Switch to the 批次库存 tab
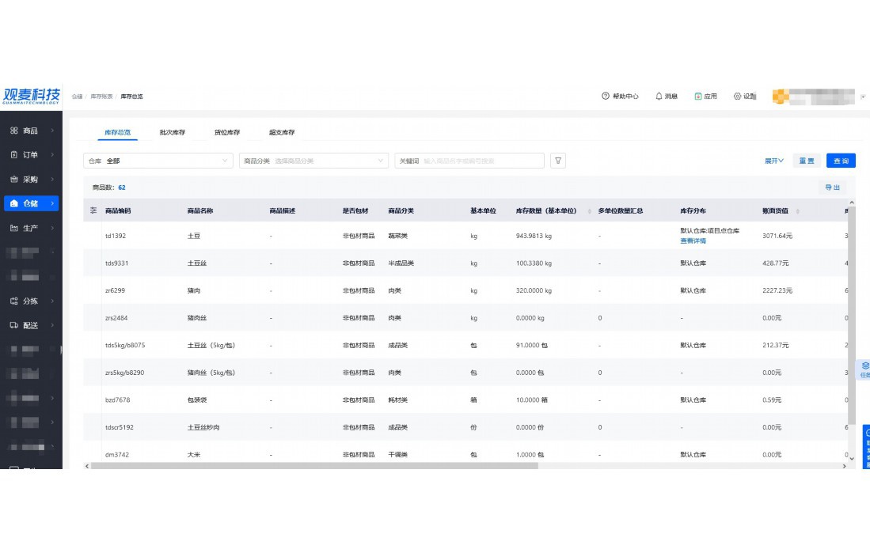The height and width of the screenshot is (553, 870). pos(172,132)
